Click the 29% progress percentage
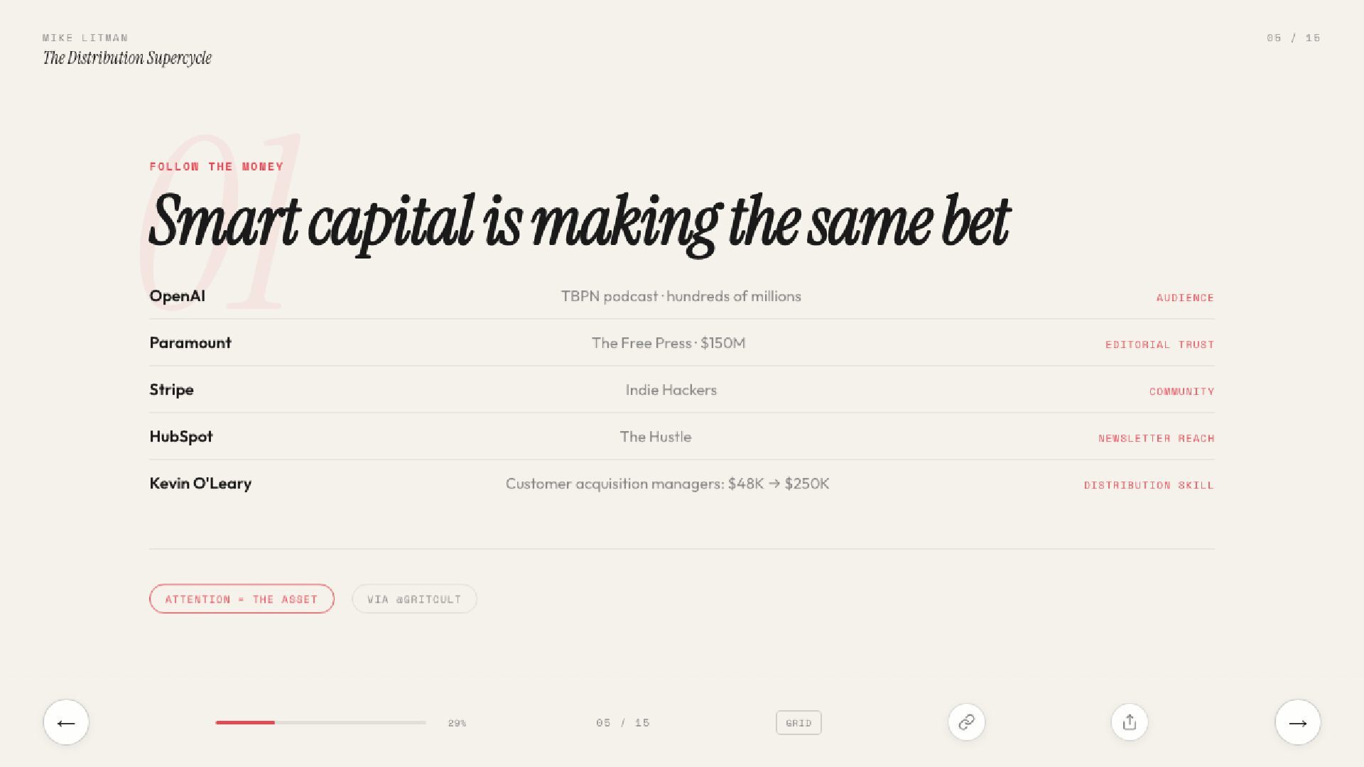This screenshot has height=767, width=1364. pyautogui.click(x=457, y=723)
